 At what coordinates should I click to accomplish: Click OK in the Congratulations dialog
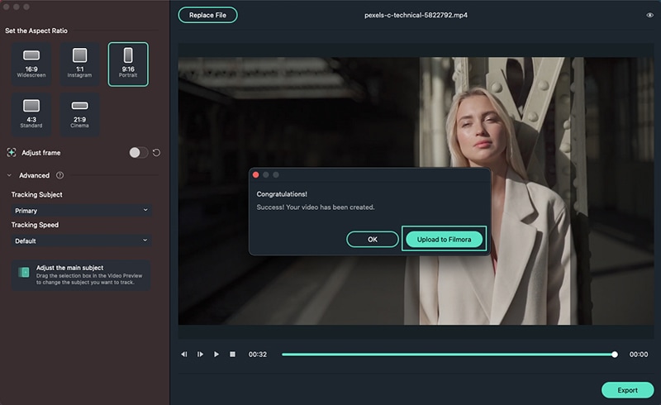(373, 239)
